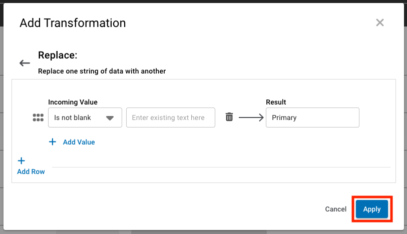Click the "Incoming Value" label
The height and width of the screenshot is (234, 407).
point(73,102)
